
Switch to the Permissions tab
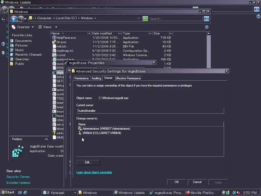[x=81, y=78]
